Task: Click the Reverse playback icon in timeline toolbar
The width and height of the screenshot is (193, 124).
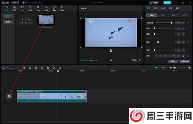Action: pos(42,68)
